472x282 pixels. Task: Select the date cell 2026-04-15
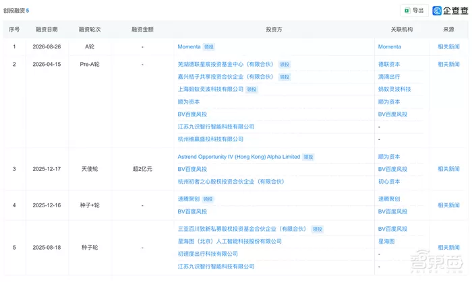47,64
